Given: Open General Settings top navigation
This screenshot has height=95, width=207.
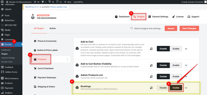Looking at the screenshot, I should pyautogui.click(x=158, y=17).
